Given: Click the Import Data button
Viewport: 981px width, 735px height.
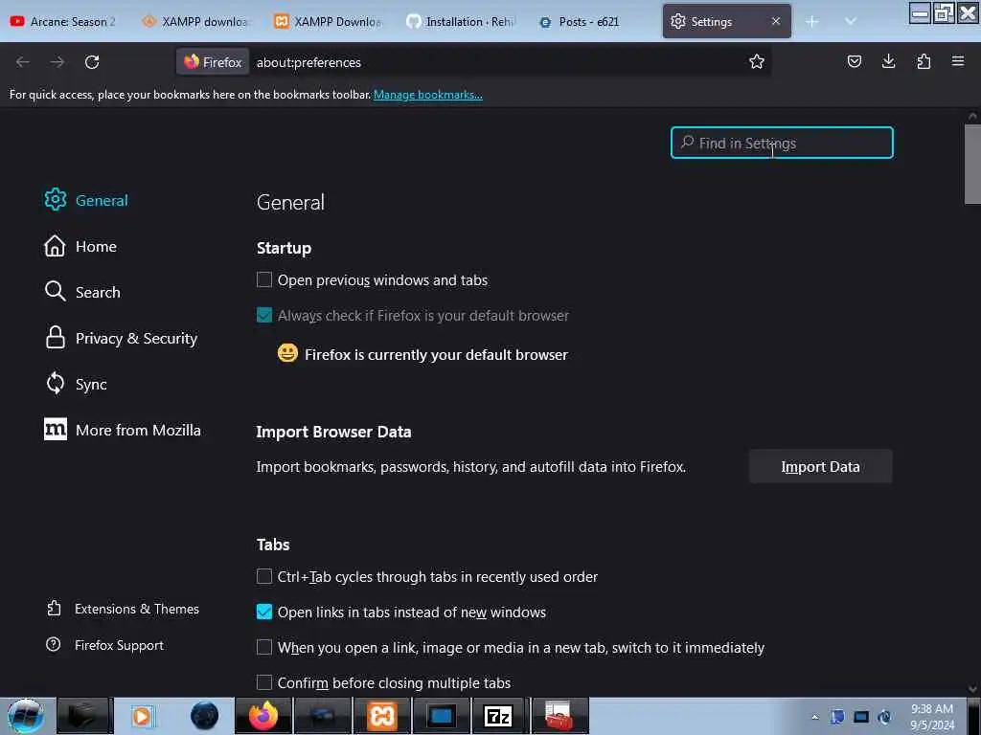Looking at the screenshot, I should pyautogui.click(x=820, y=466).
